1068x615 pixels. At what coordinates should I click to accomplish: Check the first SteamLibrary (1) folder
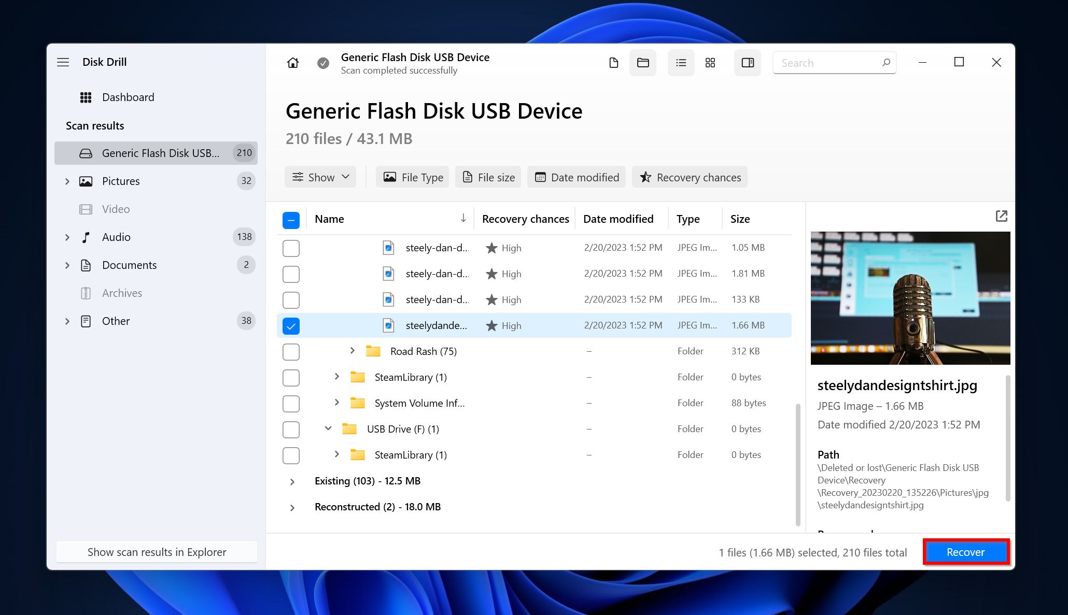point(291,378)
